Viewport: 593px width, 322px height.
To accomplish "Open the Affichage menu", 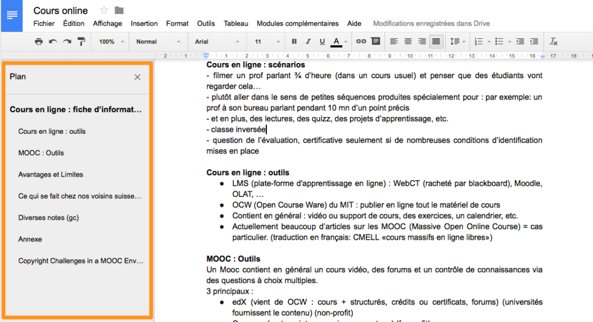I will tap(107, 24).
